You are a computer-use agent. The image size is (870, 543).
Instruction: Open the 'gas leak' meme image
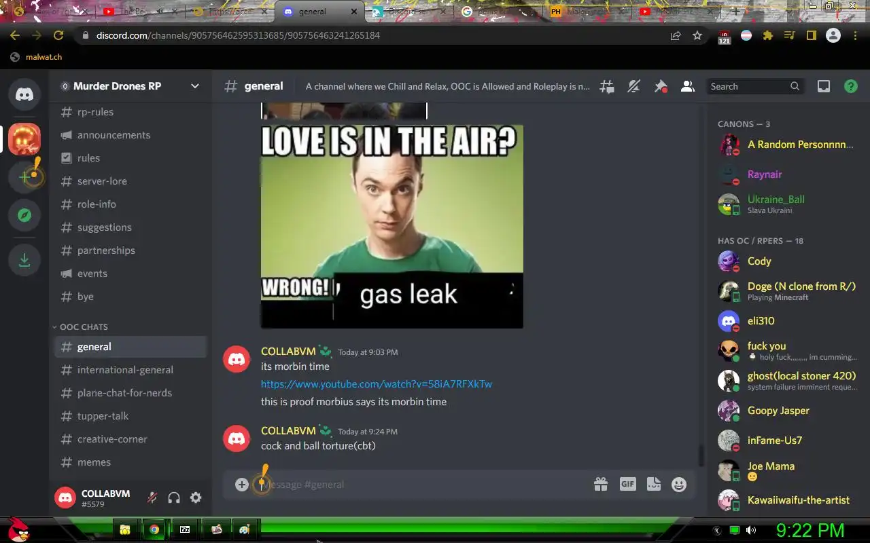point(392,226)
